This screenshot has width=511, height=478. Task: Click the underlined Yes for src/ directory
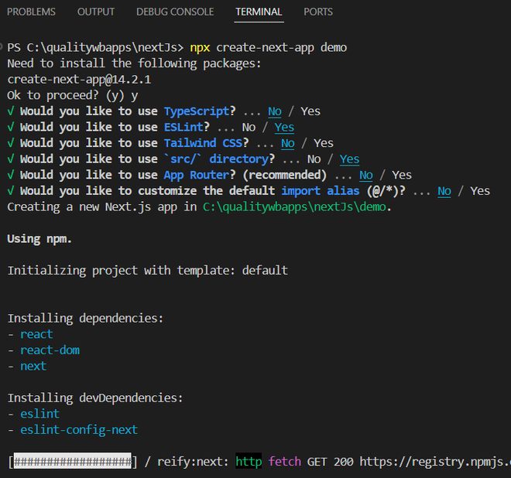click(349, 159)
